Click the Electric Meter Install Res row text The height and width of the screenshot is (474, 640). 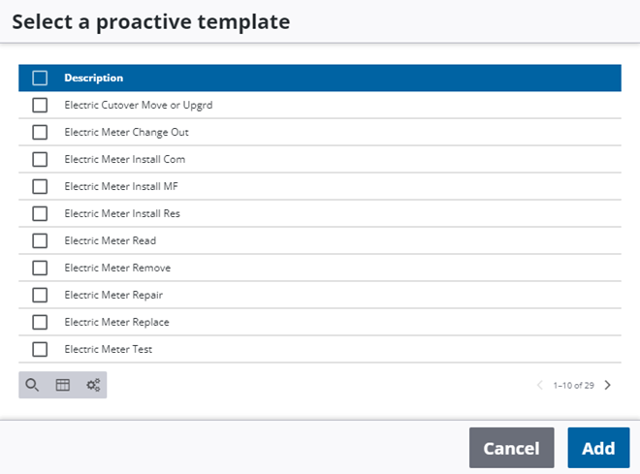(122, 213)
